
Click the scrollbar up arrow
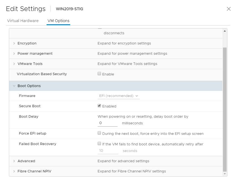coord(225,31)
